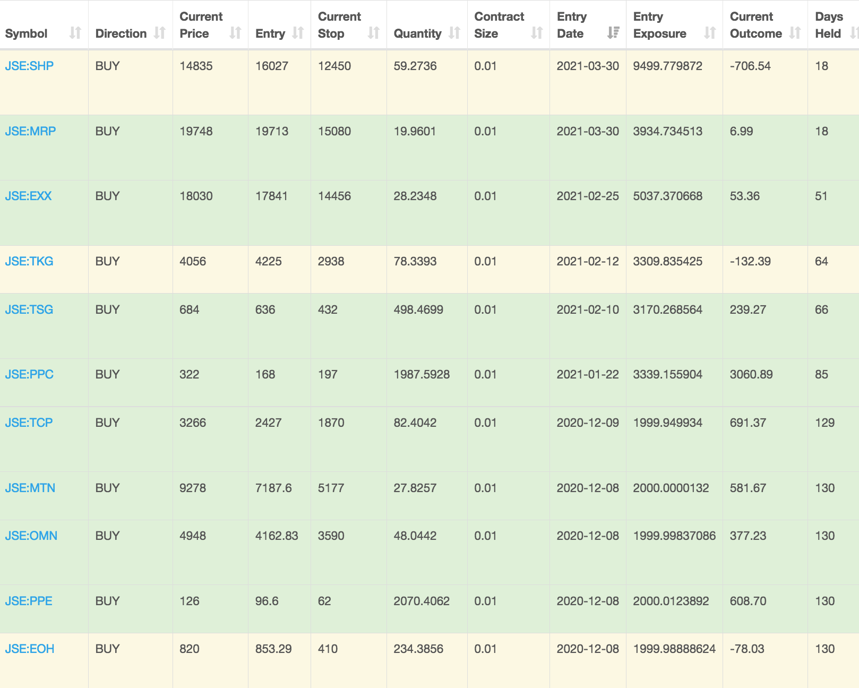This screenshot has width=859, height=688.
Task: Sort by Contract Size arrows icon
Action: coord(537,33)
